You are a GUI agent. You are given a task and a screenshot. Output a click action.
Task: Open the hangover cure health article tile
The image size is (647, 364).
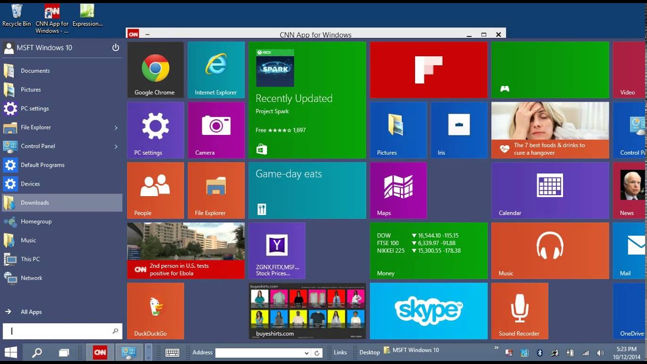(550, 130)
